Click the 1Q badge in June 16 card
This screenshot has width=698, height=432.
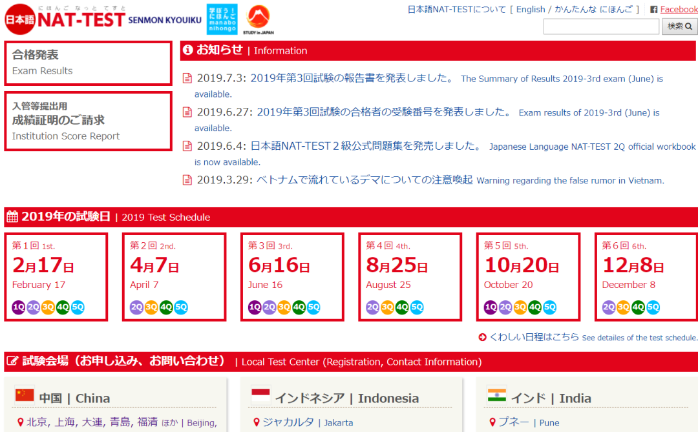(255, 307)
